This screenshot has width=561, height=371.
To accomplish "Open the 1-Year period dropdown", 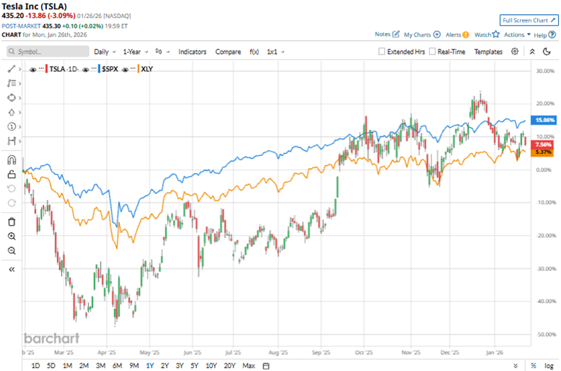I will pyautogui.click(x=135, y=52).
